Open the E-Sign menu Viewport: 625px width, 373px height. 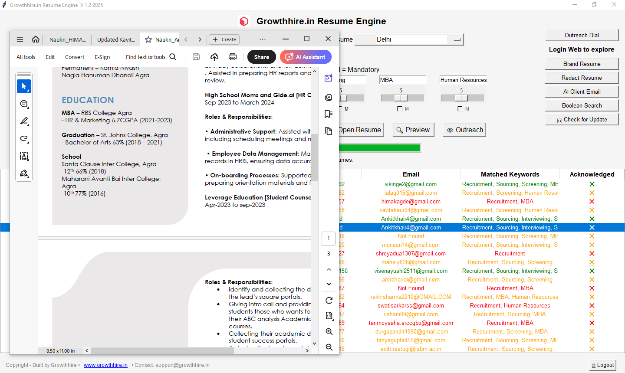pos(102,57)
